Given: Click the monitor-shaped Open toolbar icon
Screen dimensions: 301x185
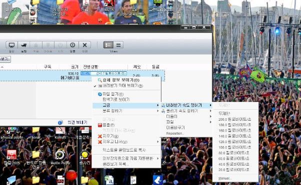Looking at the screenshot, I should click(x=11, y=45).
